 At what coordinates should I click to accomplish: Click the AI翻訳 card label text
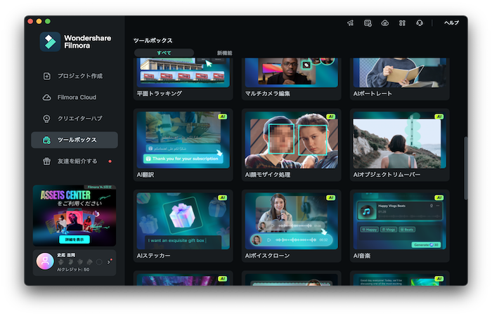click(145, 175)
